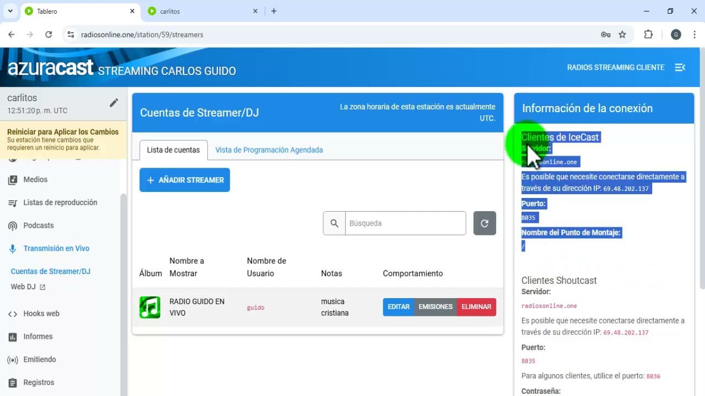Open Listas de reproducción in sidebar
Viewport: 705px width, 396px height.
60,203
